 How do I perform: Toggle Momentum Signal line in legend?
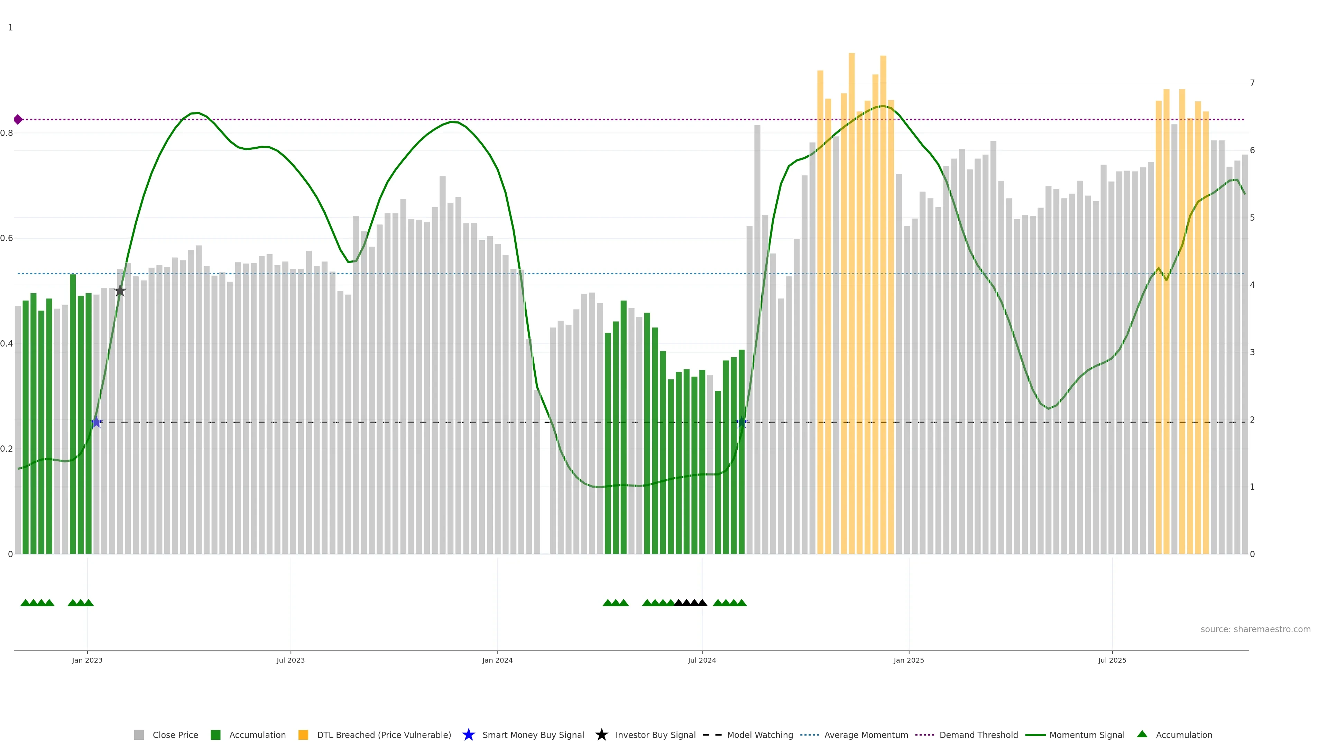coord(1086,735)
